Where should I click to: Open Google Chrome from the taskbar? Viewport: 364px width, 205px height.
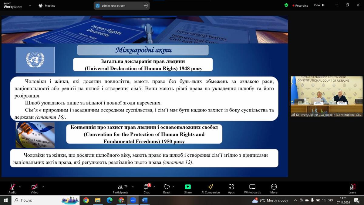86,200
